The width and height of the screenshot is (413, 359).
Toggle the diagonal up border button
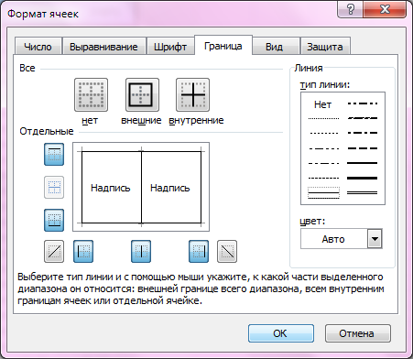coord(54,252)
